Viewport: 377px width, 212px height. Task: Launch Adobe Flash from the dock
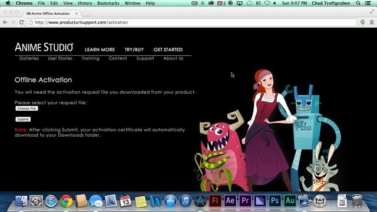click(215, 200)
